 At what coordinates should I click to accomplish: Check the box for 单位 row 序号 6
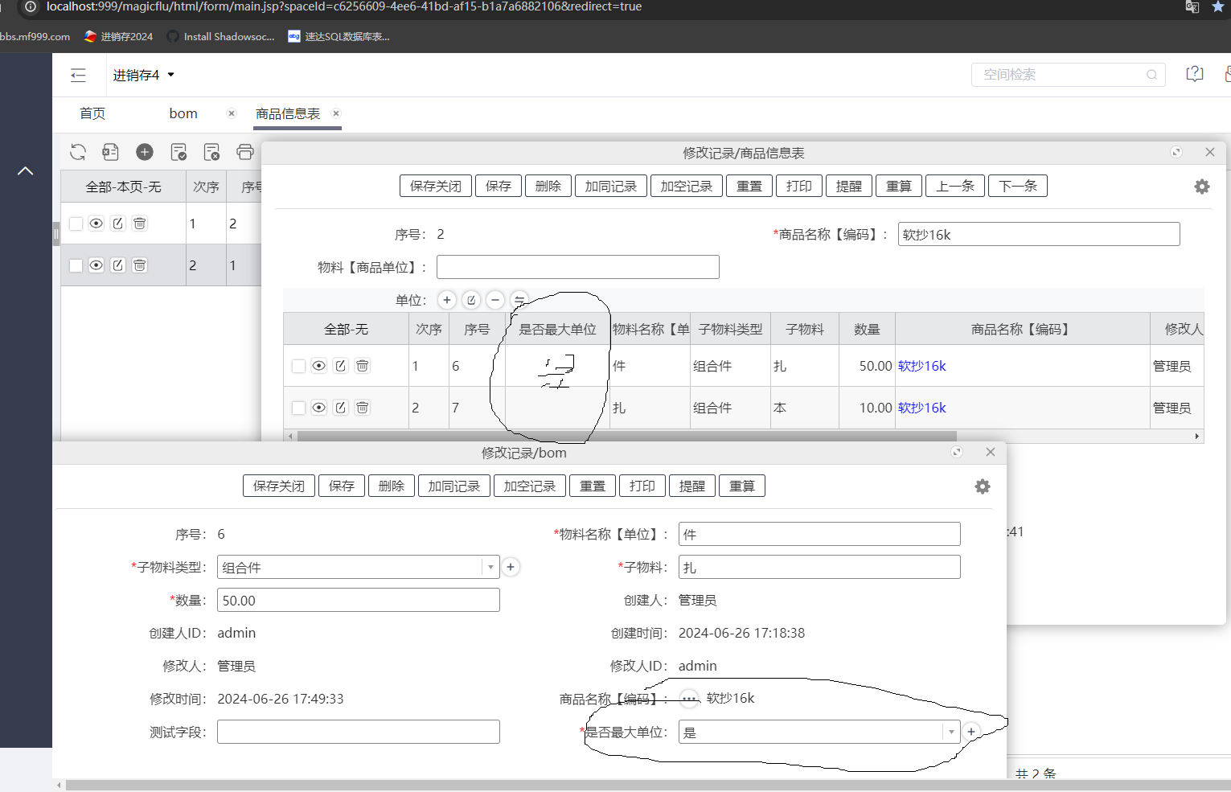click(x=298, y=366)
